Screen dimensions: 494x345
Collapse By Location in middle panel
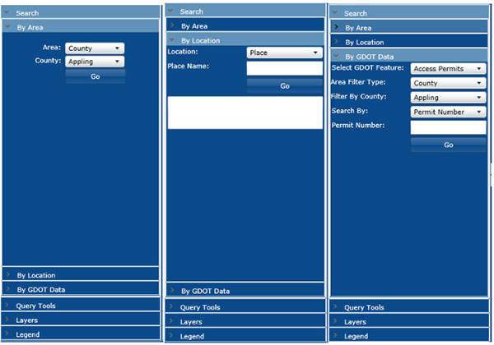245,40
